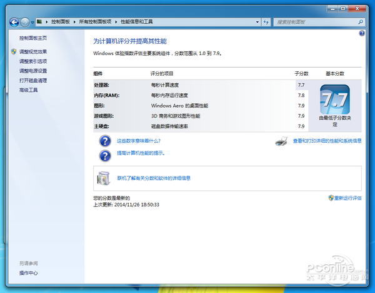Click the shield icon beside 调整视觉效果
The image size is (375, 293).
14,51
